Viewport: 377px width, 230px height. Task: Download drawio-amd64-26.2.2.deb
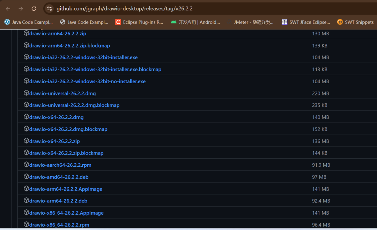pos(59,177)
